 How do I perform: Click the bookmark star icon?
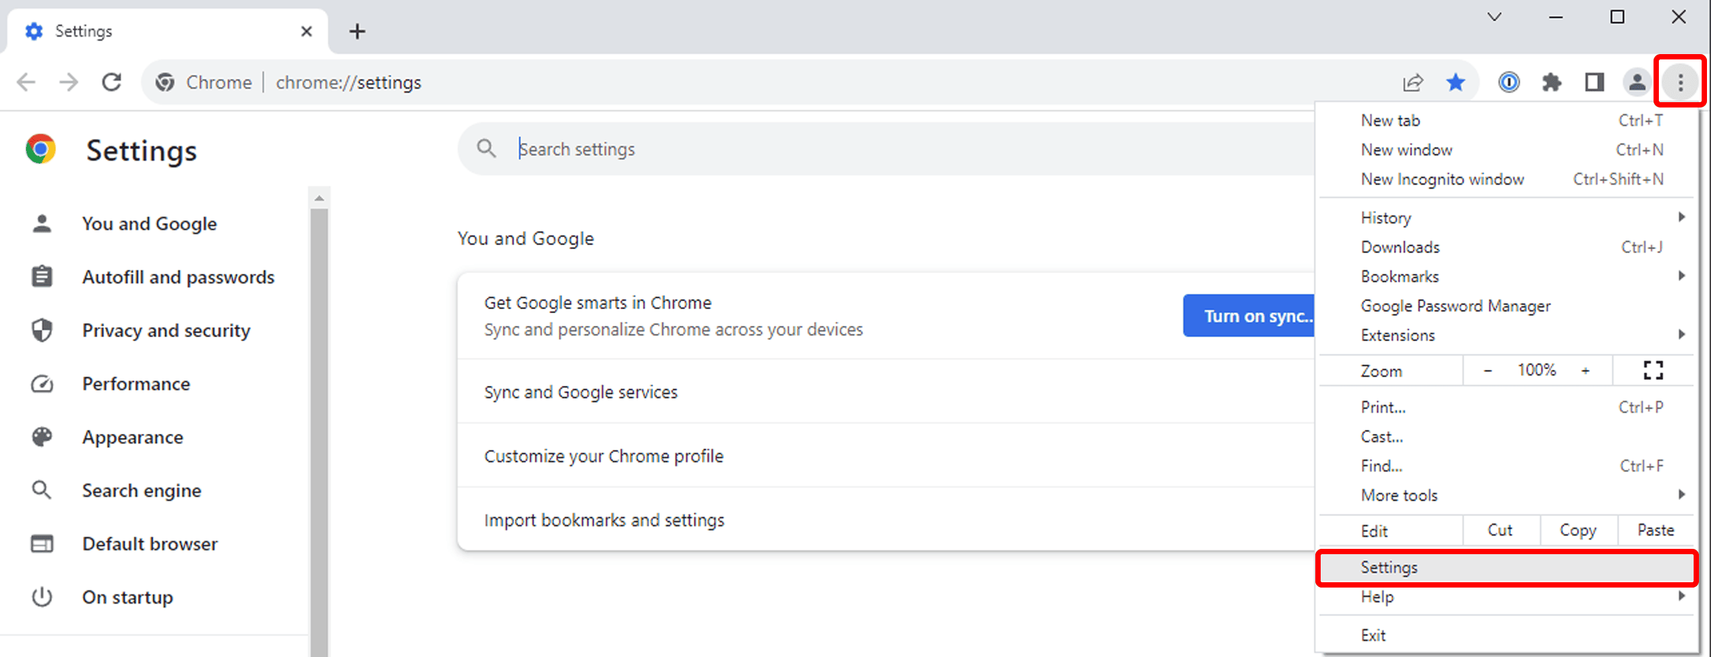click(1455, 83)
